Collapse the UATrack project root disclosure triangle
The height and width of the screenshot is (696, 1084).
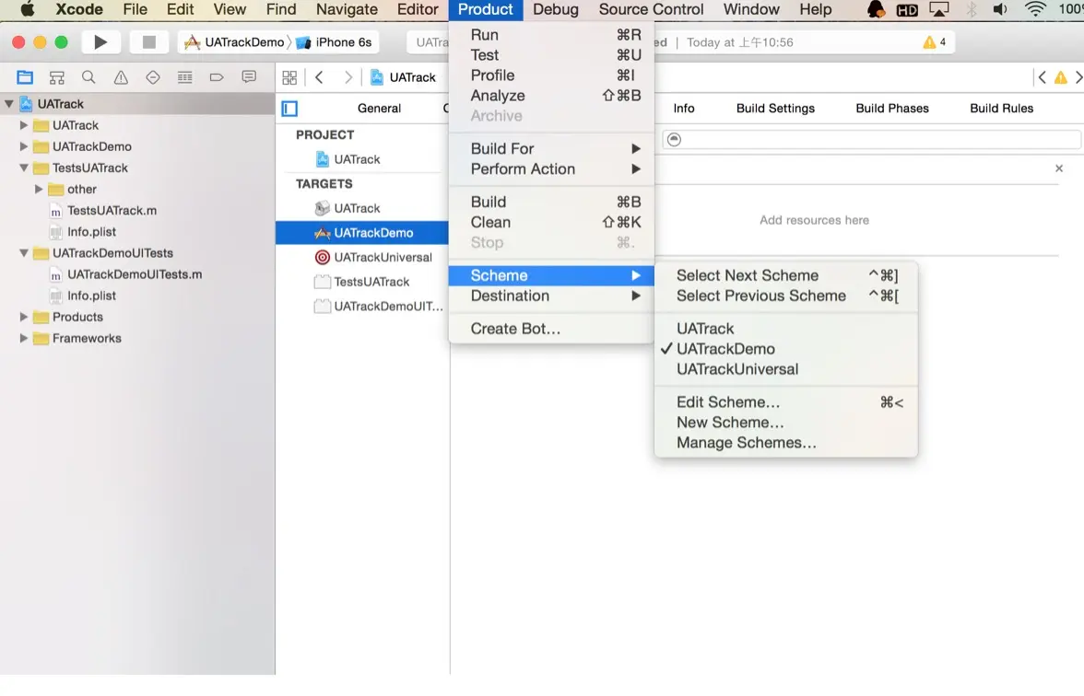(x=9, y=104)
